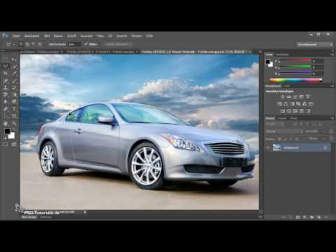Select the Quick Selection tool
336x252 pixels.
click(x=14, y=66)
